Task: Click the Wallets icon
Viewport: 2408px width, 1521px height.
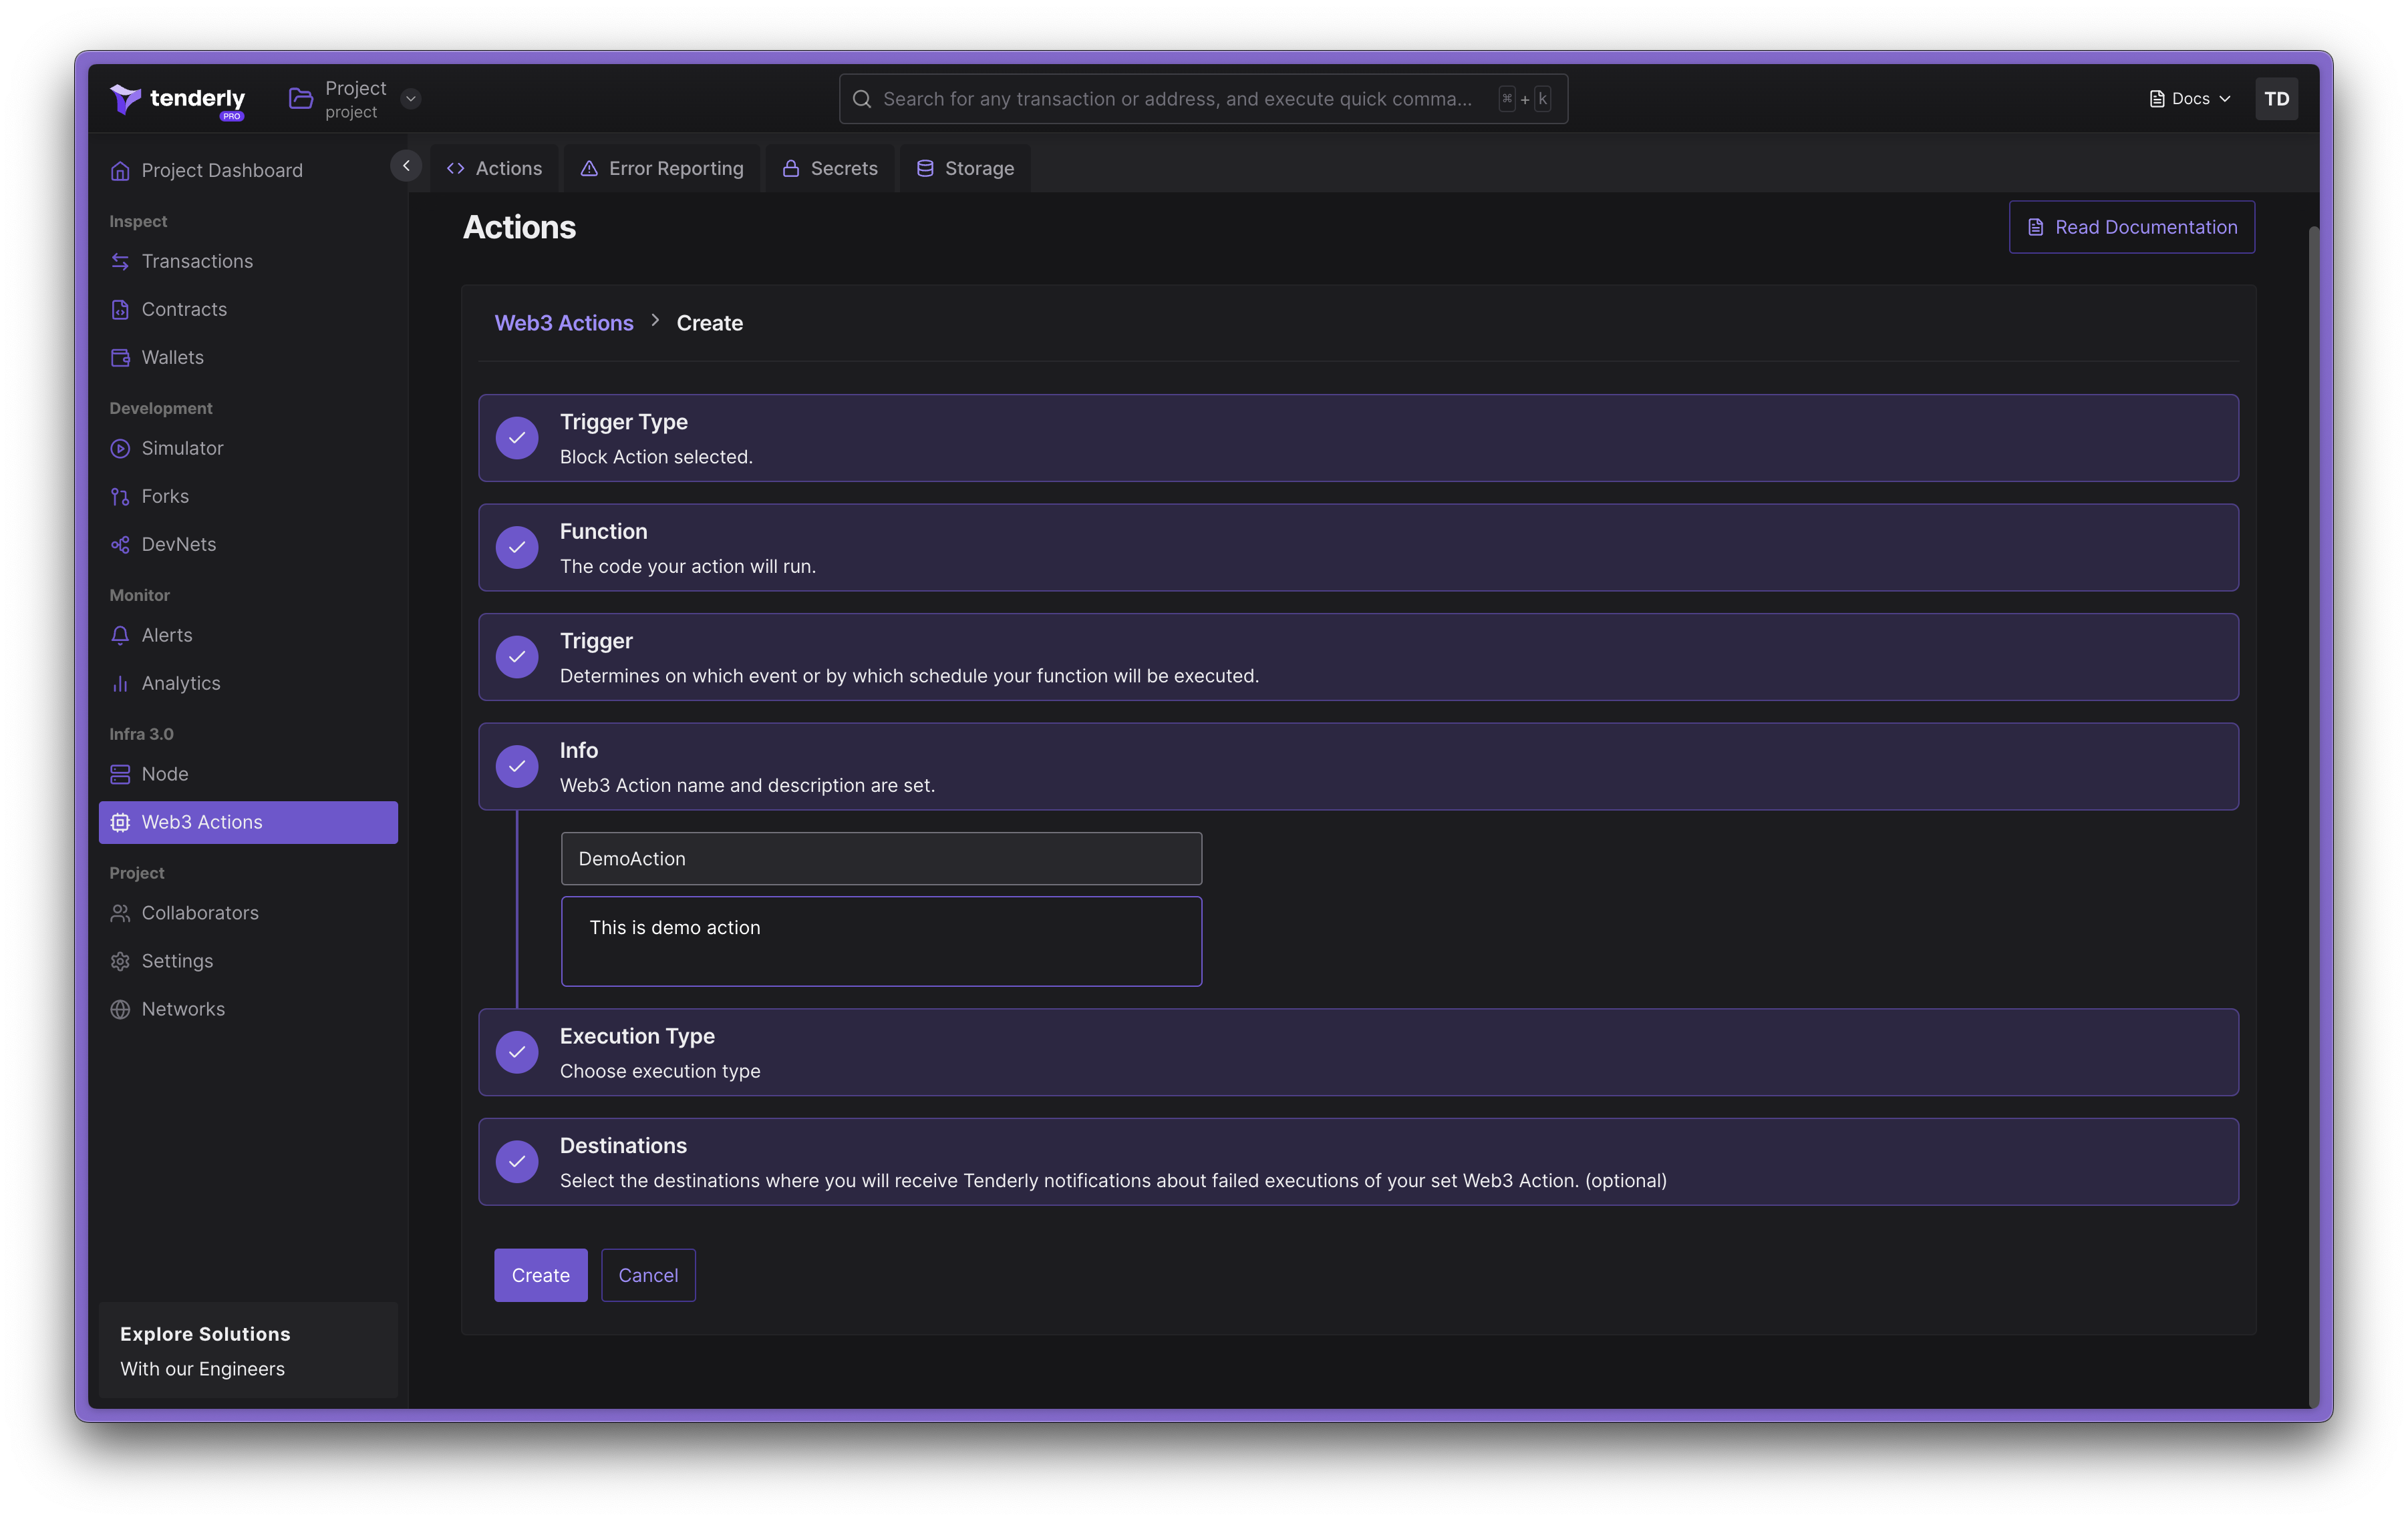Action: (120, 358)
